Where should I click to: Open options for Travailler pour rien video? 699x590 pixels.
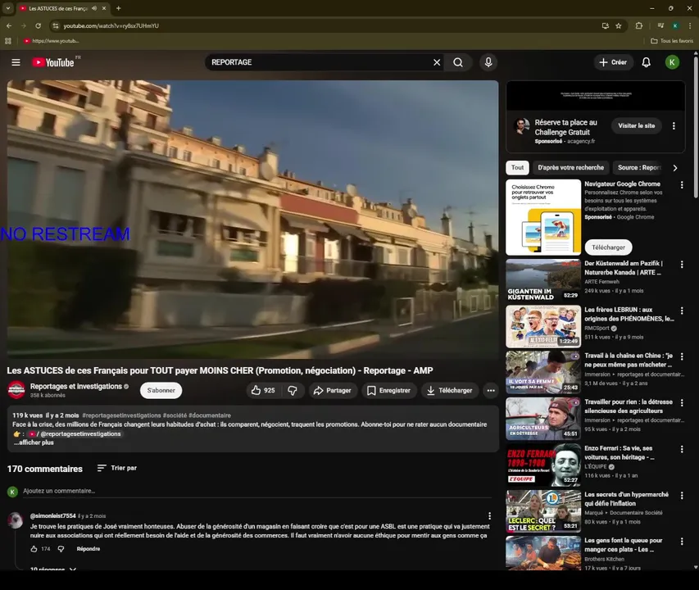click(682, 403)
